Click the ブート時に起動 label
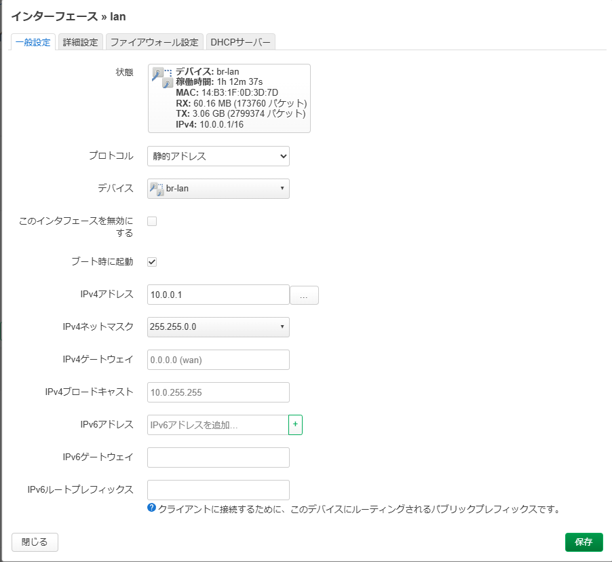The height and width of the screenshot is (562, 612). coord(102,261)
